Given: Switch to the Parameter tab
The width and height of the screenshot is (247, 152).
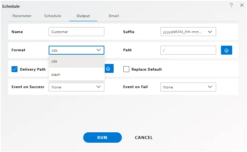Looking at the screenshot, I should click(22, 16).
